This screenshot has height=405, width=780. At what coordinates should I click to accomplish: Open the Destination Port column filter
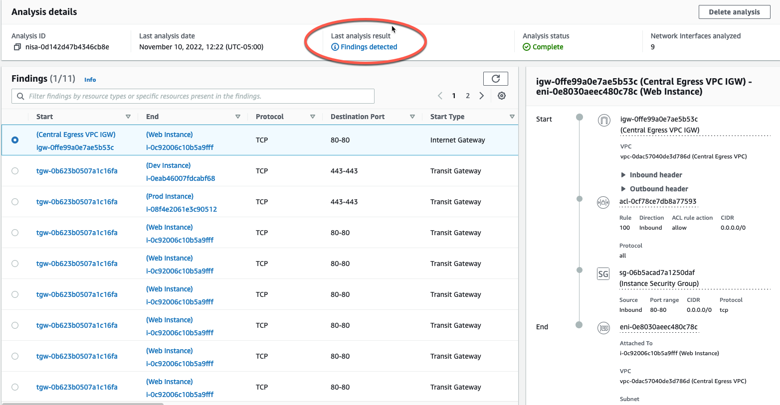413,116
